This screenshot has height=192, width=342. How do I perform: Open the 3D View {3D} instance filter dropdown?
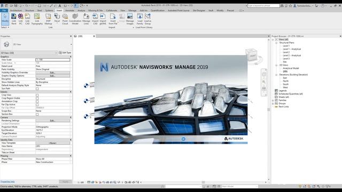[56, 53]
